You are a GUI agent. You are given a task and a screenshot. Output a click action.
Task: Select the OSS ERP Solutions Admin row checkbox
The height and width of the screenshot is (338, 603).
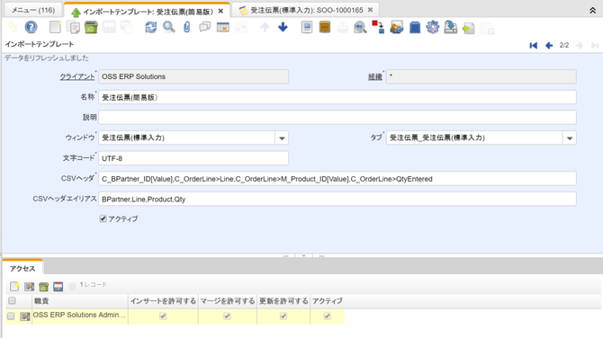(11, 316)
